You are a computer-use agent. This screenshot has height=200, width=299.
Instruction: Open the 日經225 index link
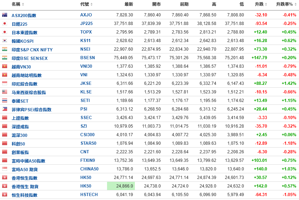click(20, 24)
